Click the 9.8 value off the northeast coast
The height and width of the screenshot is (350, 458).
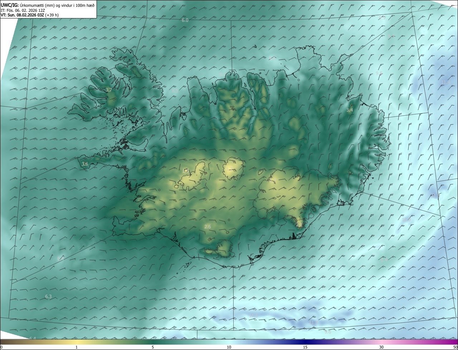379,73
